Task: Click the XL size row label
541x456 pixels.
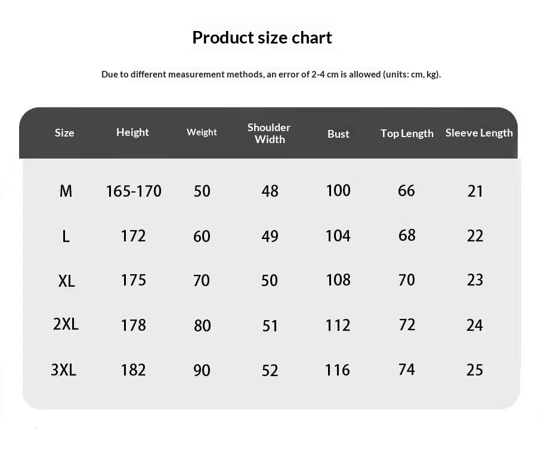Action: click(67, 281)
